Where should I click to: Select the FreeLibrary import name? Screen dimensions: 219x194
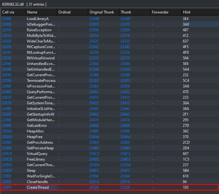36,159
